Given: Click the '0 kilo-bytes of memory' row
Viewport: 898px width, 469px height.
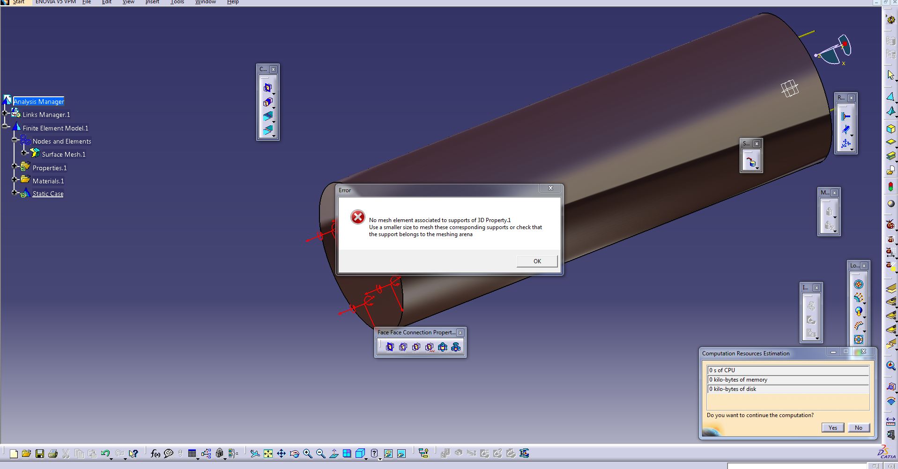Looking at the screenshot, I should (788, 380).
